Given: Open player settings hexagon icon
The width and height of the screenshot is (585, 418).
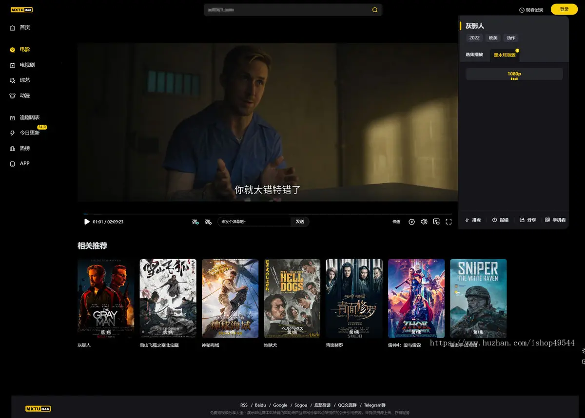Looking at the screenshot, I should click(411, 222).
